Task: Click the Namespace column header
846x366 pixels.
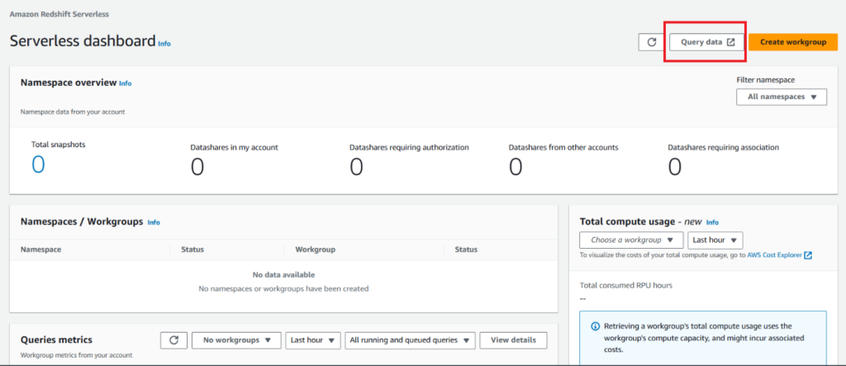Action: coord(40,250)
